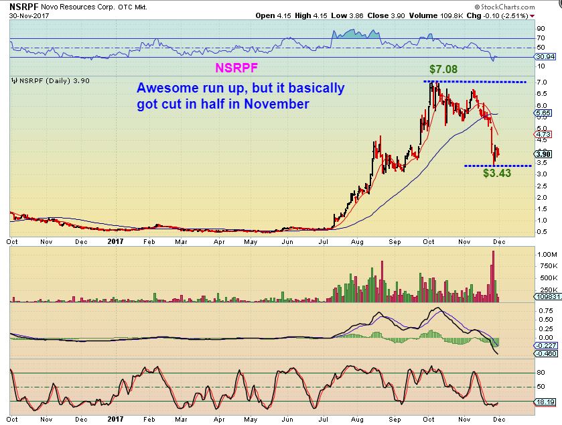
Task: Click the Volume 109.8K value
Action: pyautogui.click(x=436, y=16)
